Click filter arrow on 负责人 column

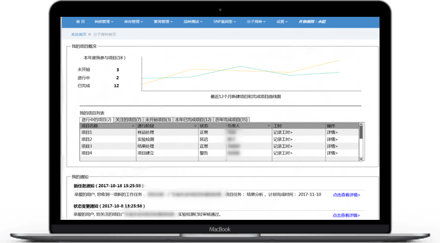pyautogui.click(x=268, y=126)
